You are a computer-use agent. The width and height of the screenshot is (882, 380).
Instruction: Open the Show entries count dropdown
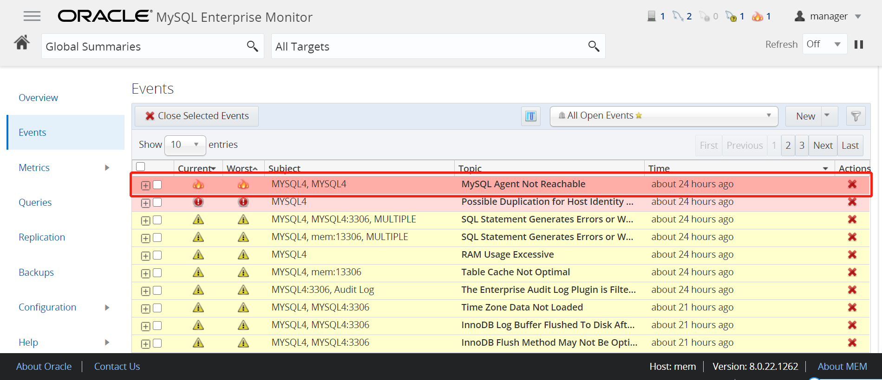pos(185,145)
